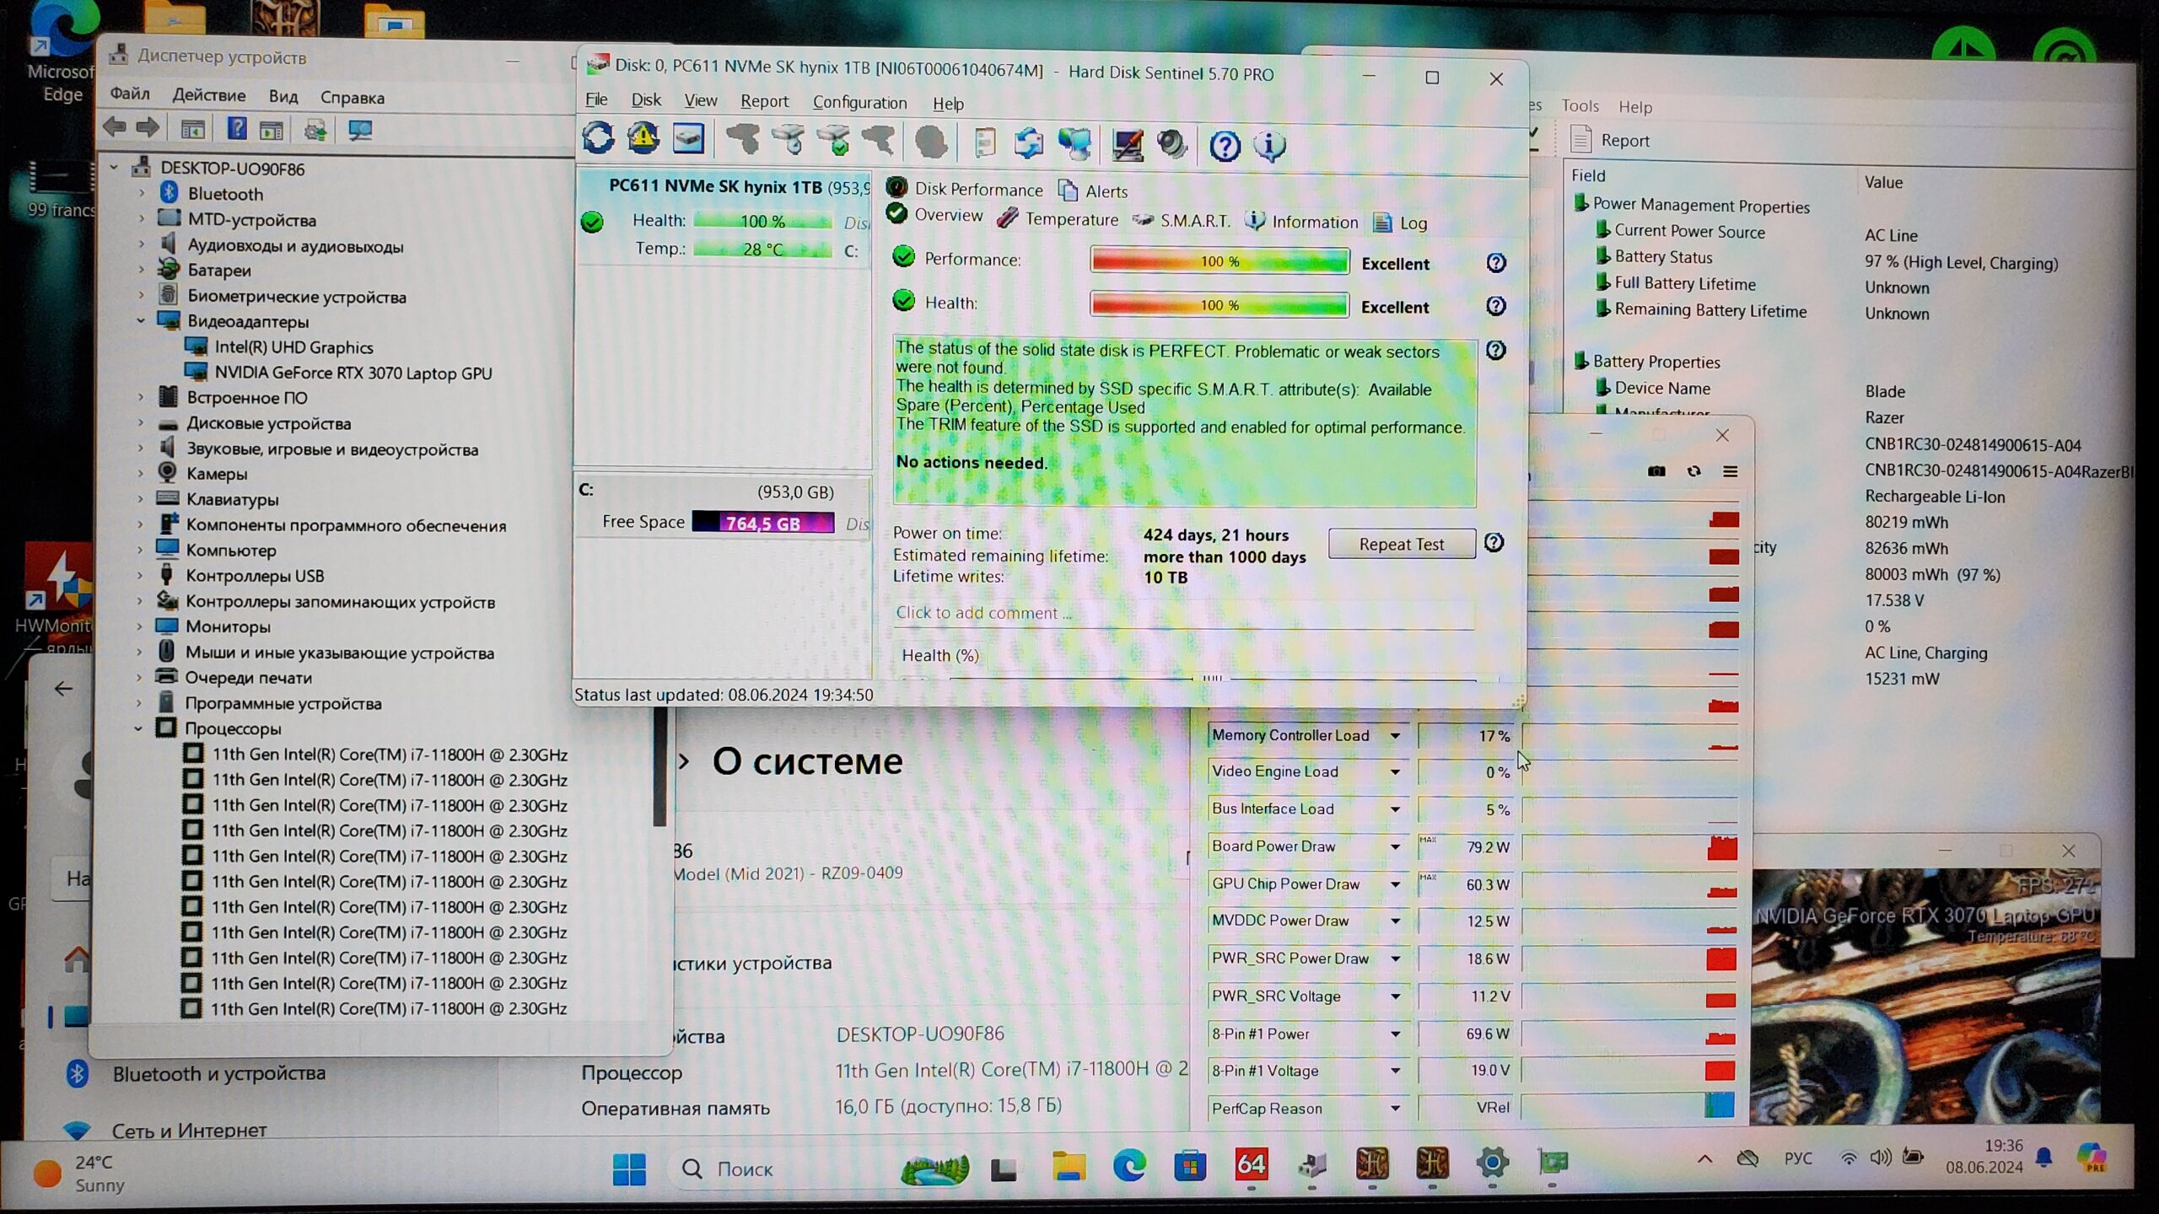Click the yellow warning triangle toolbar icon
This screenshot has height=1214, width=2159.
pyautogui.click(x=643, y=138)
